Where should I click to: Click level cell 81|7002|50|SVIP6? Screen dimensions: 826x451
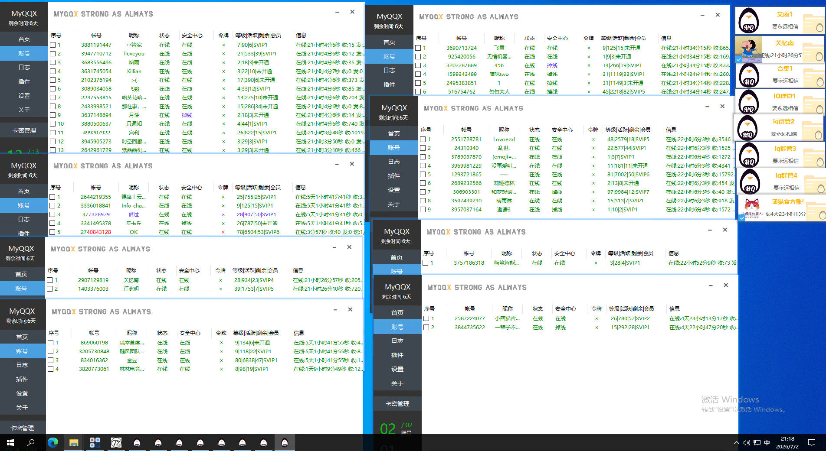tap(629, 175)
